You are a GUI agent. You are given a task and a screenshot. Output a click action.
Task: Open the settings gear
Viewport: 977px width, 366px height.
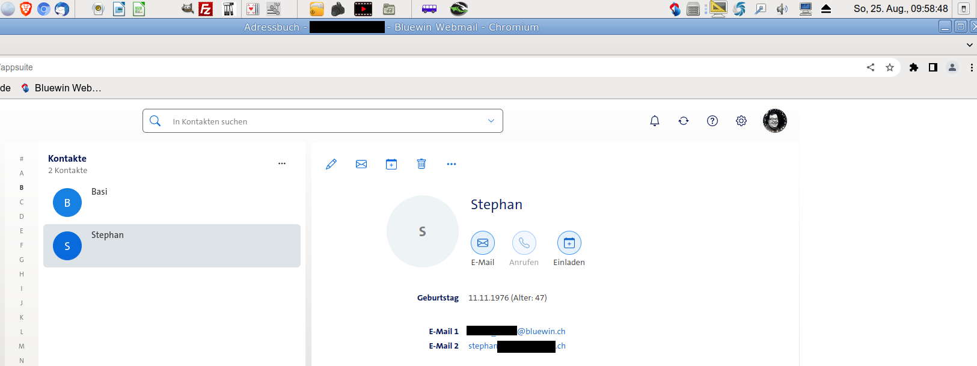[x=741, y=121]
